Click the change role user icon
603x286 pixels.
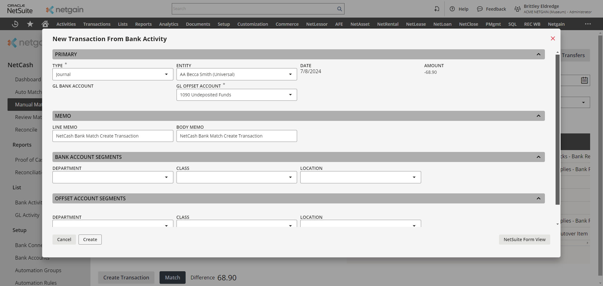click(517, 9)
